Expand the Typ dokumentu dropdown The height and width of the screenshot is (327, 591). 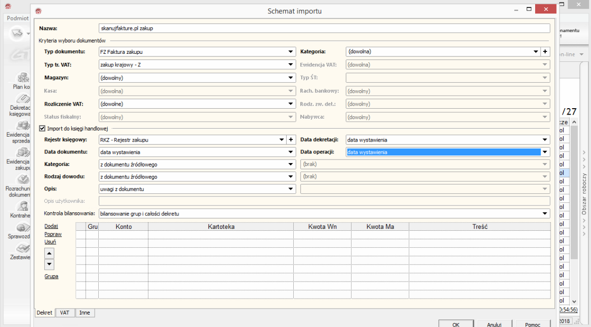(x=291, y=51)
